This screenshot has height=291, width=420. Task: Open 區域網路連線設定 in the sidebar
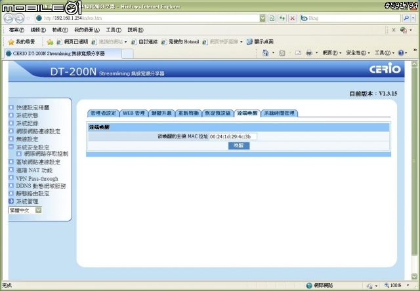tap(38, 162)
